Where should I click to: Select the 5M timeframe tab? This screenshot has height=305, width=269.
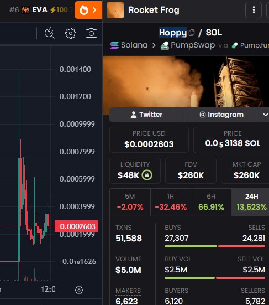130,202
